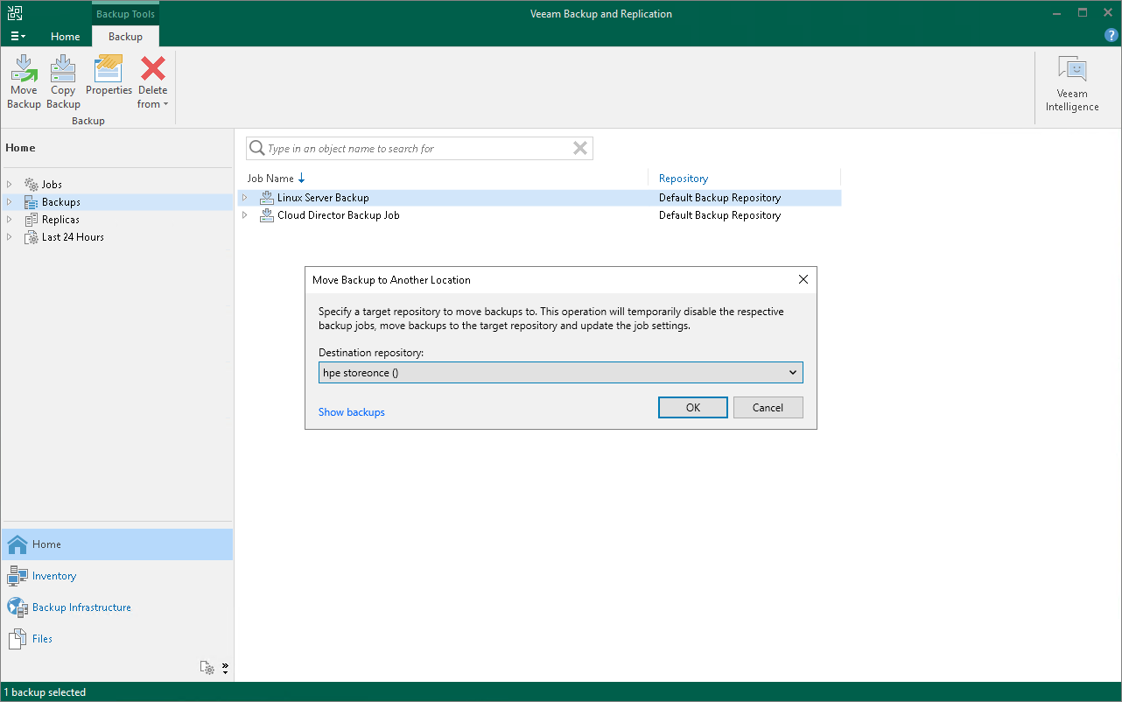Click the search clear X icon
1122x702 pixels.
coord(579,148)
